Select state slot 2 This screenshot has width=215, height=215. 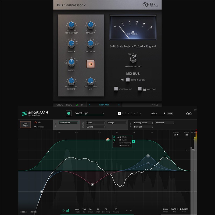pos(123,113)
